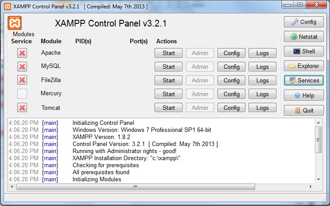Viewport: 330px width, 206px height.
Task: Toggle the Tomcat service install checkbox
Action: tap(22, 108)
